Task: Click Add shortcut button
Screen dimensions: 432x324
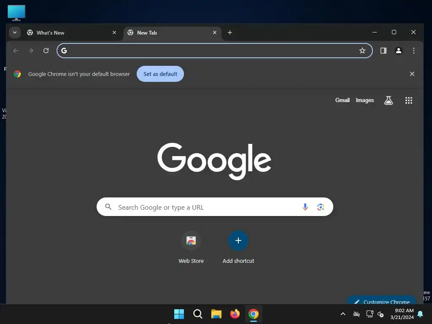Action: click(238, 247)
